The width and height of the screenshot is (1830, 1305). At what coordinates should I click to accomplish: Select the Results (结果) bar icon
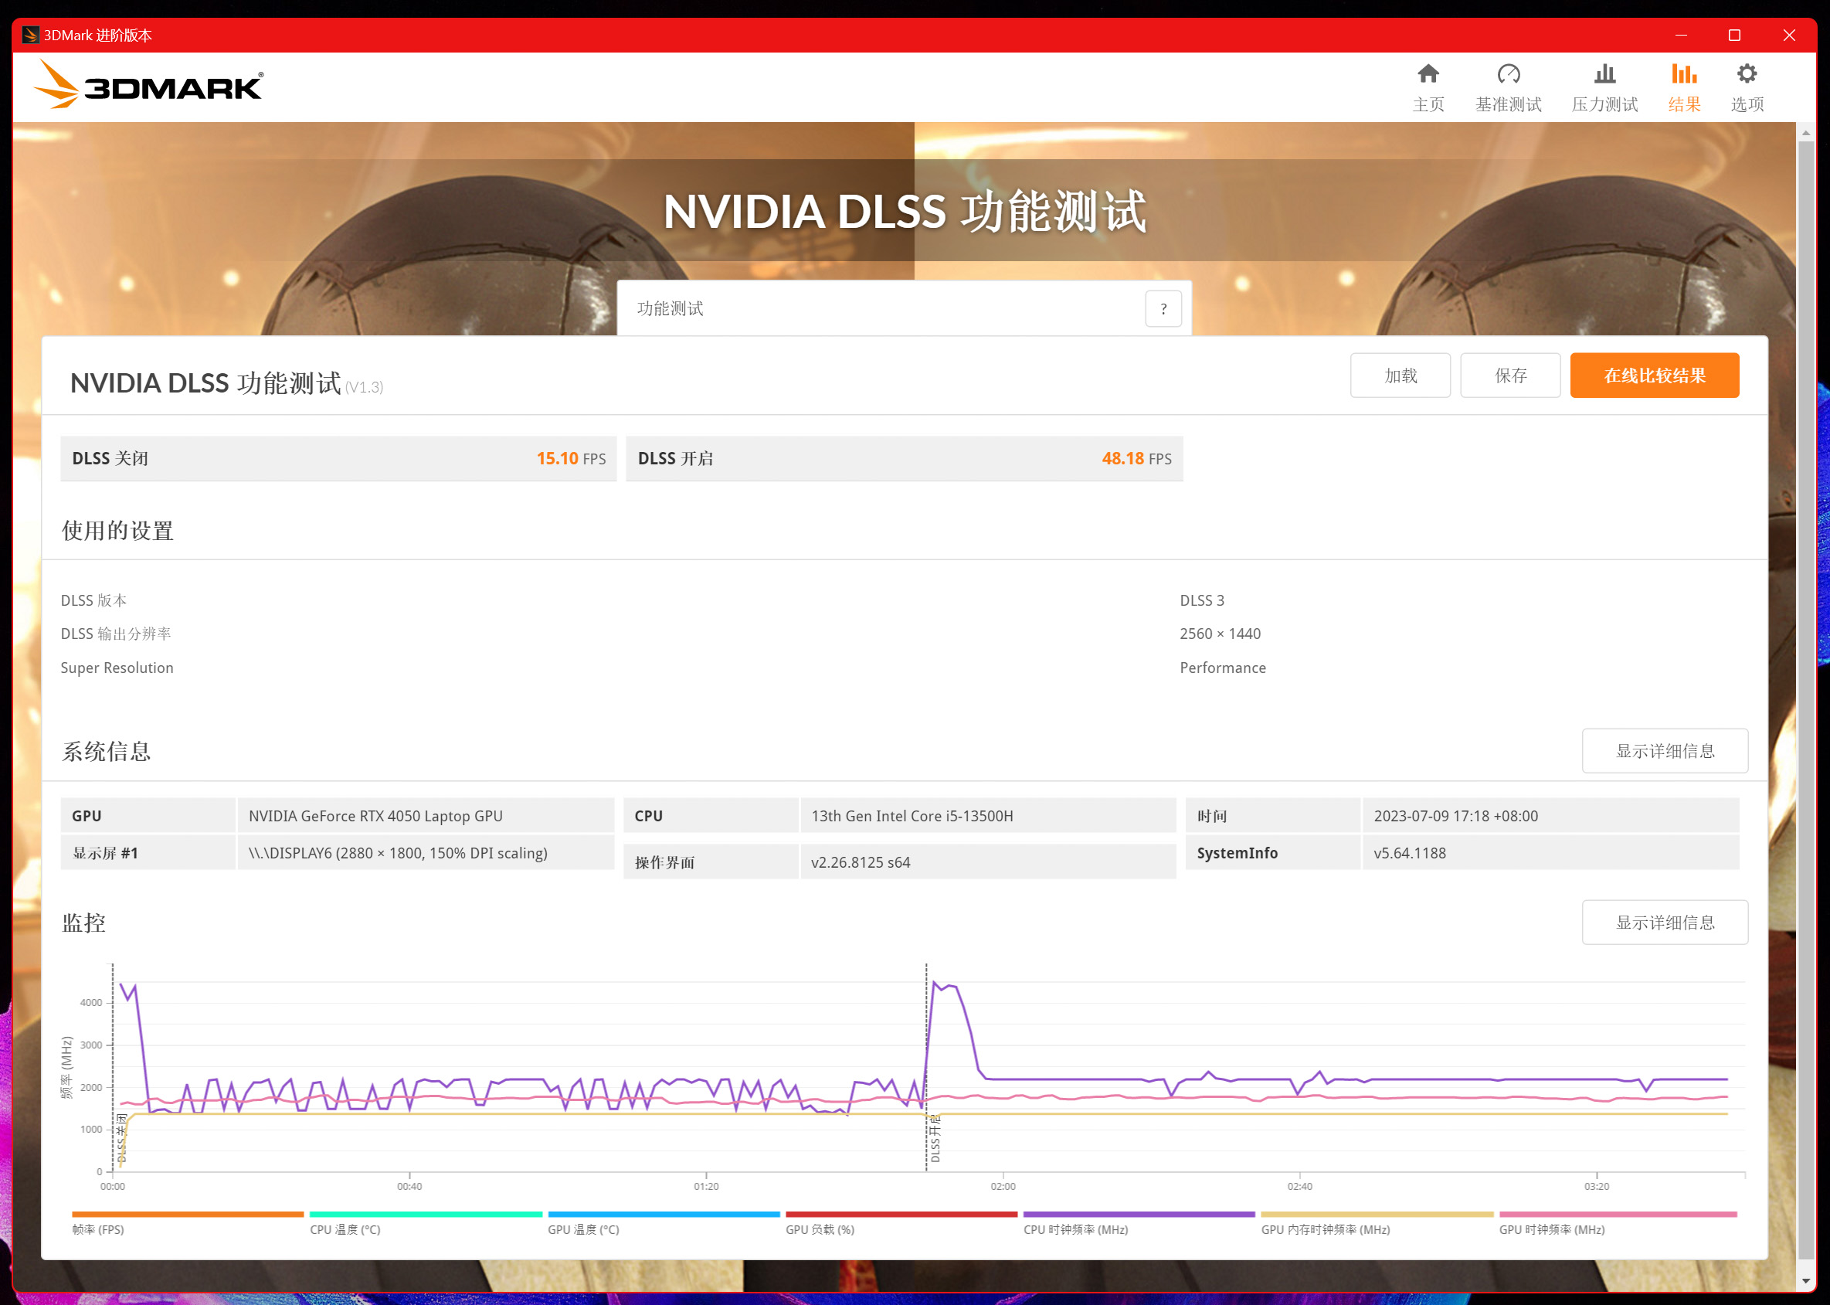1684,75
